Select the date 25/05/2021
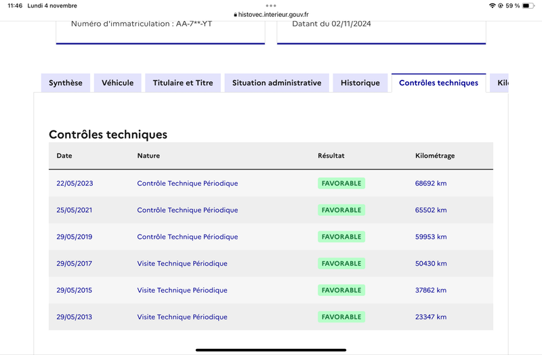Screen dimensions: 542x355 pos(75,210)
